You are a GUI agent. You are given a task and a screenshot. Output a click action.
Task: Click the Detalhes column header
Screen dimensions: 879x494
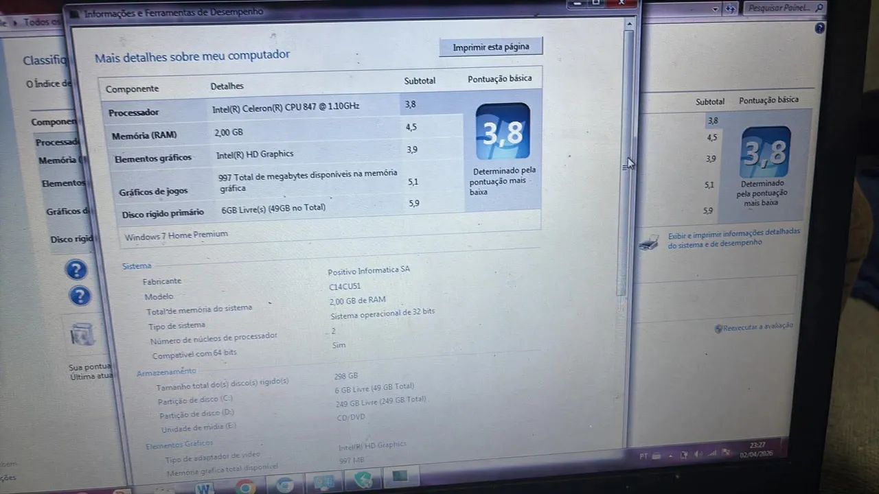227,86
